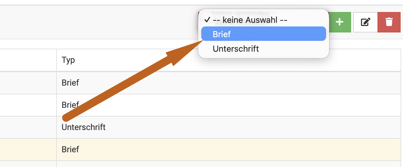403x167 pixels.
Task: Click empty toolbar area left of dropdown
Action: click(x=96, y=22)
